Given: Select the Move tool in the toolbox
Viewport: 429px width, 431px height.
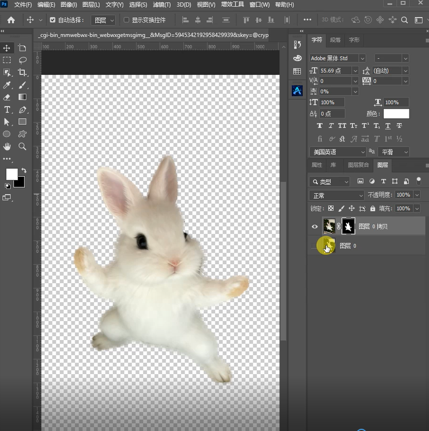Looking at the screenshot, I should 7,48.
